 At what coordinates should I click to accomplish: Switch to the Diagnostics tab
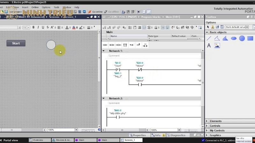tap(176, 135)
